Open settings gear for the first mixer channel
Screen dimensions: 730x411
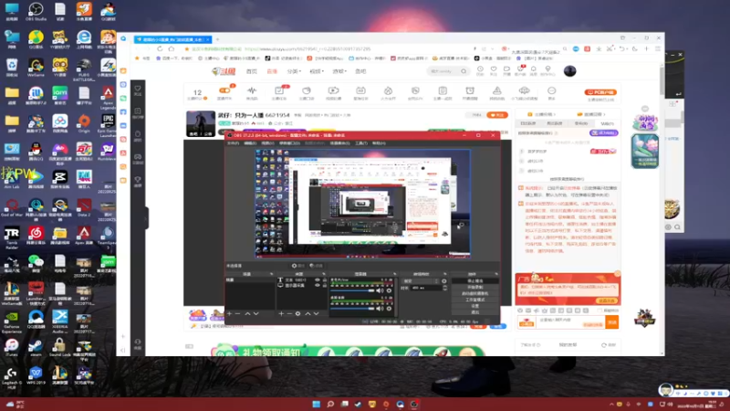coord(390,290)
